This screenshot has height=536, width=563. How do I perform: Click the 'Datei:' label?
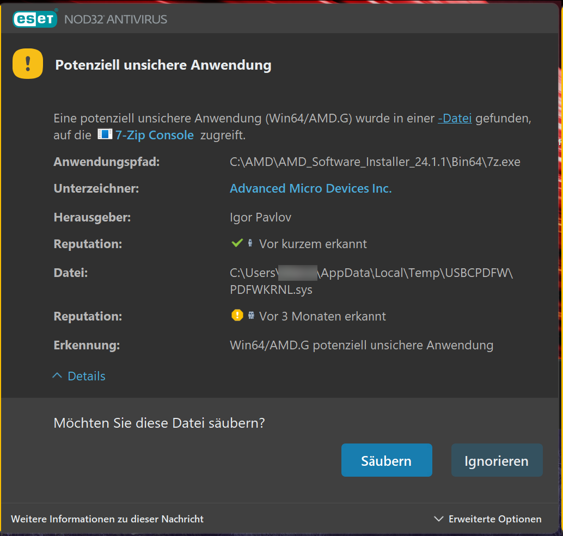pos(71,273)
